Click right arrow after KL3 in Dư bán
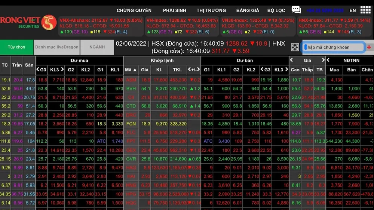Image resolution: width=374 pixels, height=210 pixels. (x=286, y=70)
